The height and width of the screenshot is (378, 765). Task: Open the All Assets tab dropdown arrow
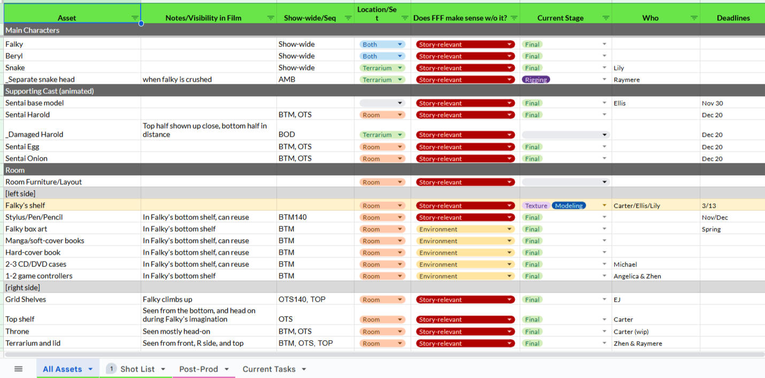[90, 369]
